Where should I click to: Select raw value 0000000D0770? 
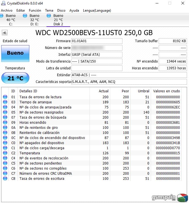click(x=168, y=148)
